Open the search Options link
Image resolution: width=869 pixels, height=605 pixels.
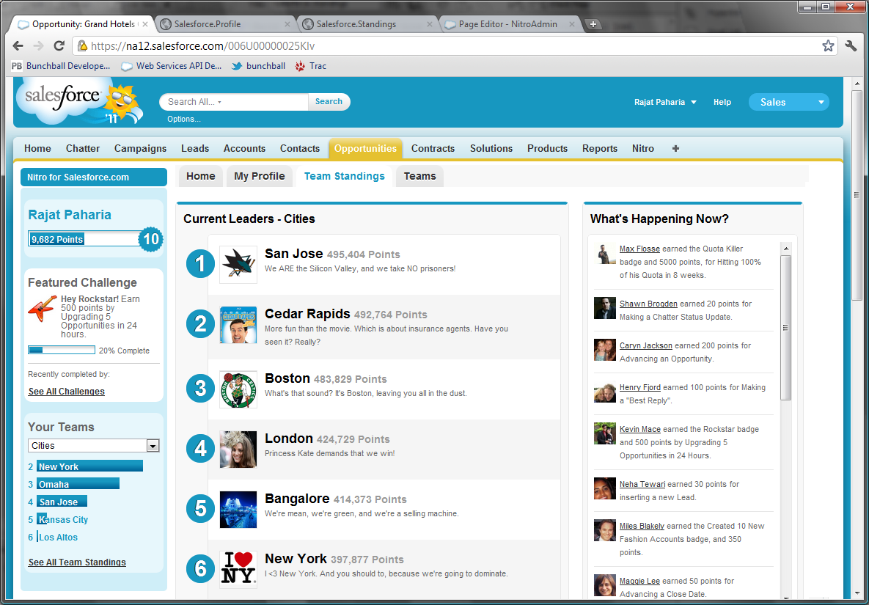point(184,119)
